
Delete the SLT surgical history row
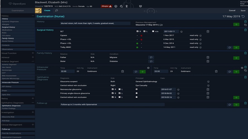[208, 31]
